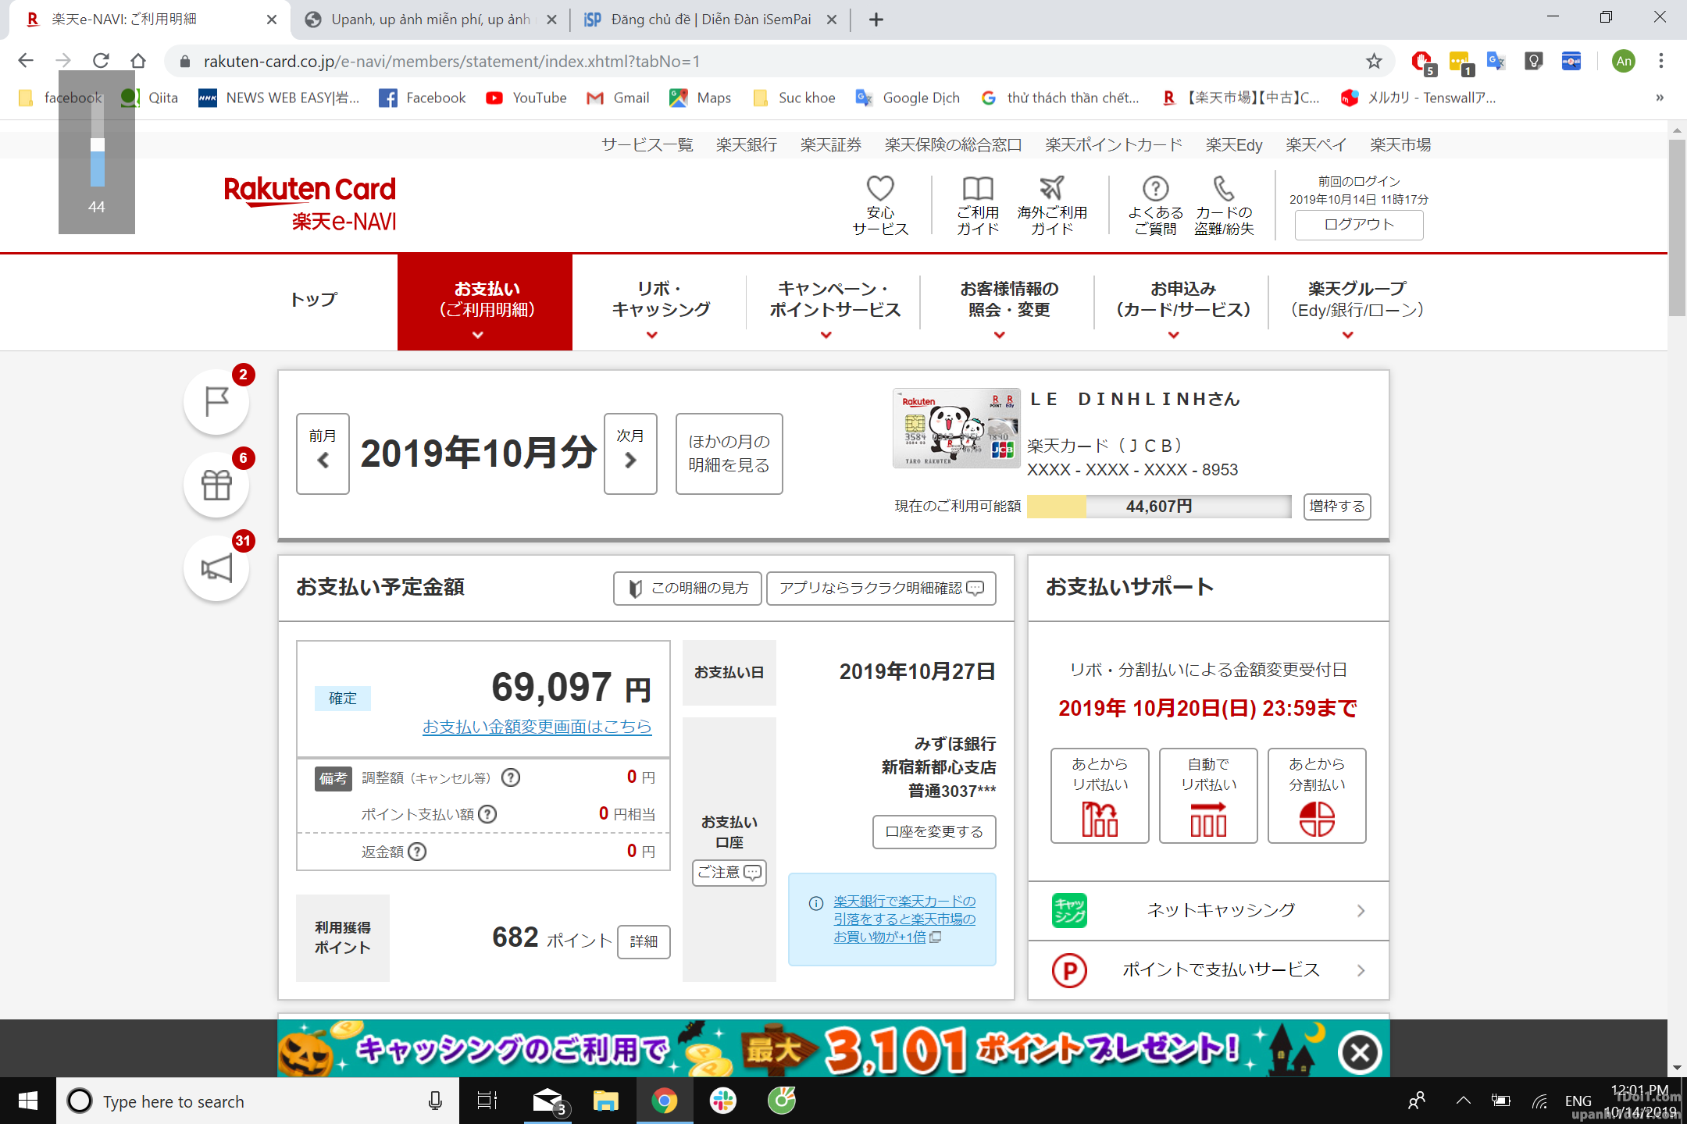Open Google Translate extension icon
Viewport: 1687px width, 1124px height.
click(x=1496, y=61)
